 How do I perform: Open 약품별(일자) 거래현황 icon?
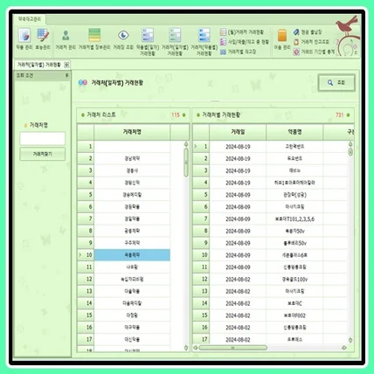coord(148,42)
